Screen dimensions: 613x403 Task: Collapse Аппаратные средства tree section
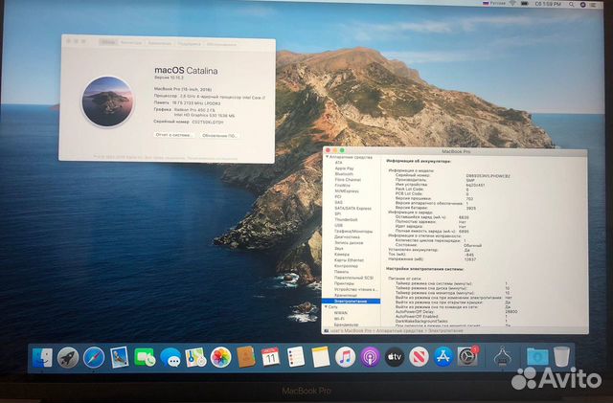327,157
